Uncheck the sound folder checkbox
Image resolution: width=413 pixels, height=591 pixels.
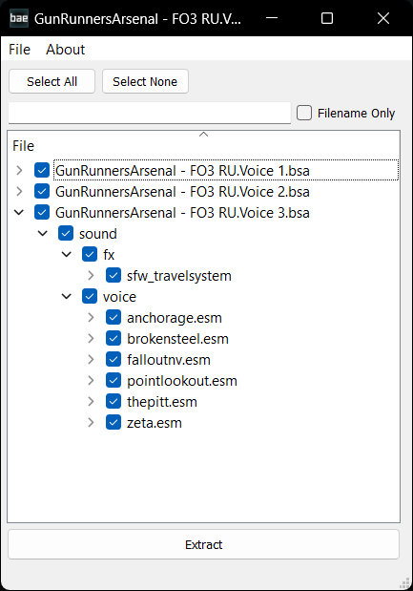[x=66, y=233]
